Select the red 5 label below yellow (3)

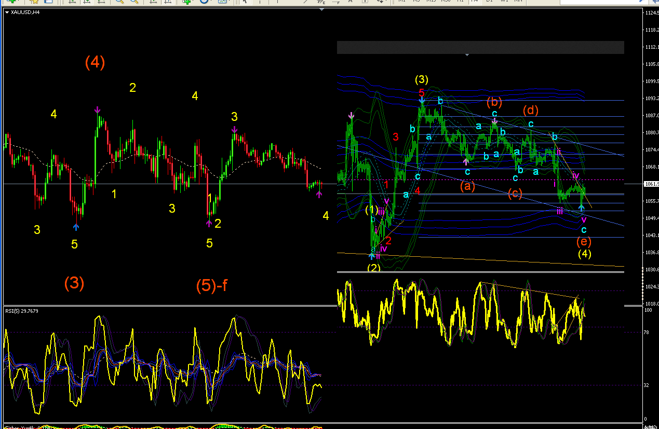(x=422, y=92)
